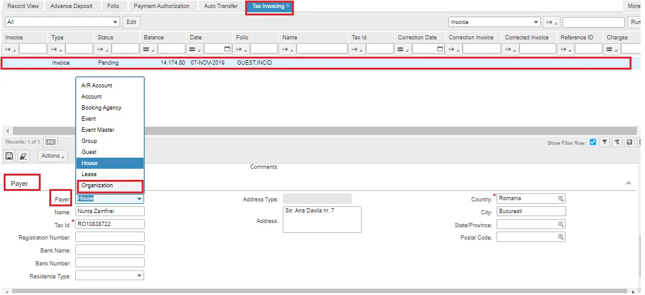
Task: Click the Save disk icon
Action: pyautogui.click(x=9, y=156)
